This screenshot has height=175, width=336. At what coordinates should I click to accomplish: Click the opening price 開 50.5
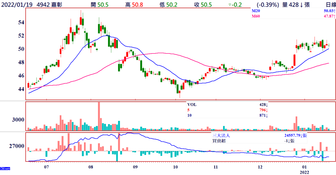pyautogui.click(x=100, y=5)
